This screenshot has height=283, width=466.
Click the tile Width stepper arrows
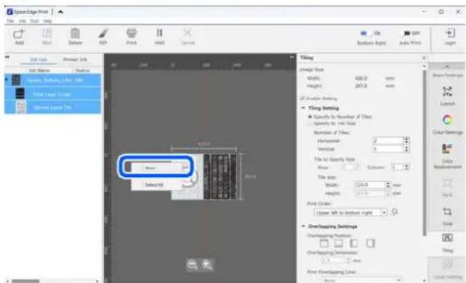pyautogui.click(x=388, y=185)
